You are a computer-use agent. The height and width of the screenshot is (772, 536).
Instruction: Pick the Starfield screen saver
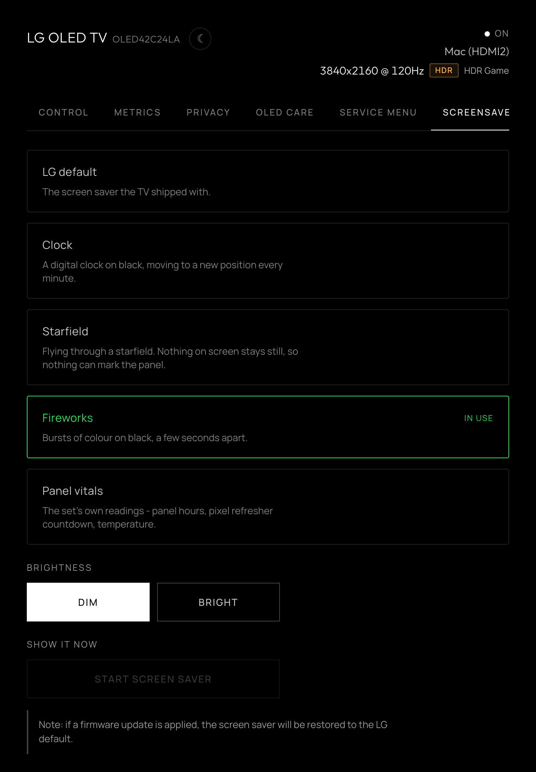click(268, 347)
